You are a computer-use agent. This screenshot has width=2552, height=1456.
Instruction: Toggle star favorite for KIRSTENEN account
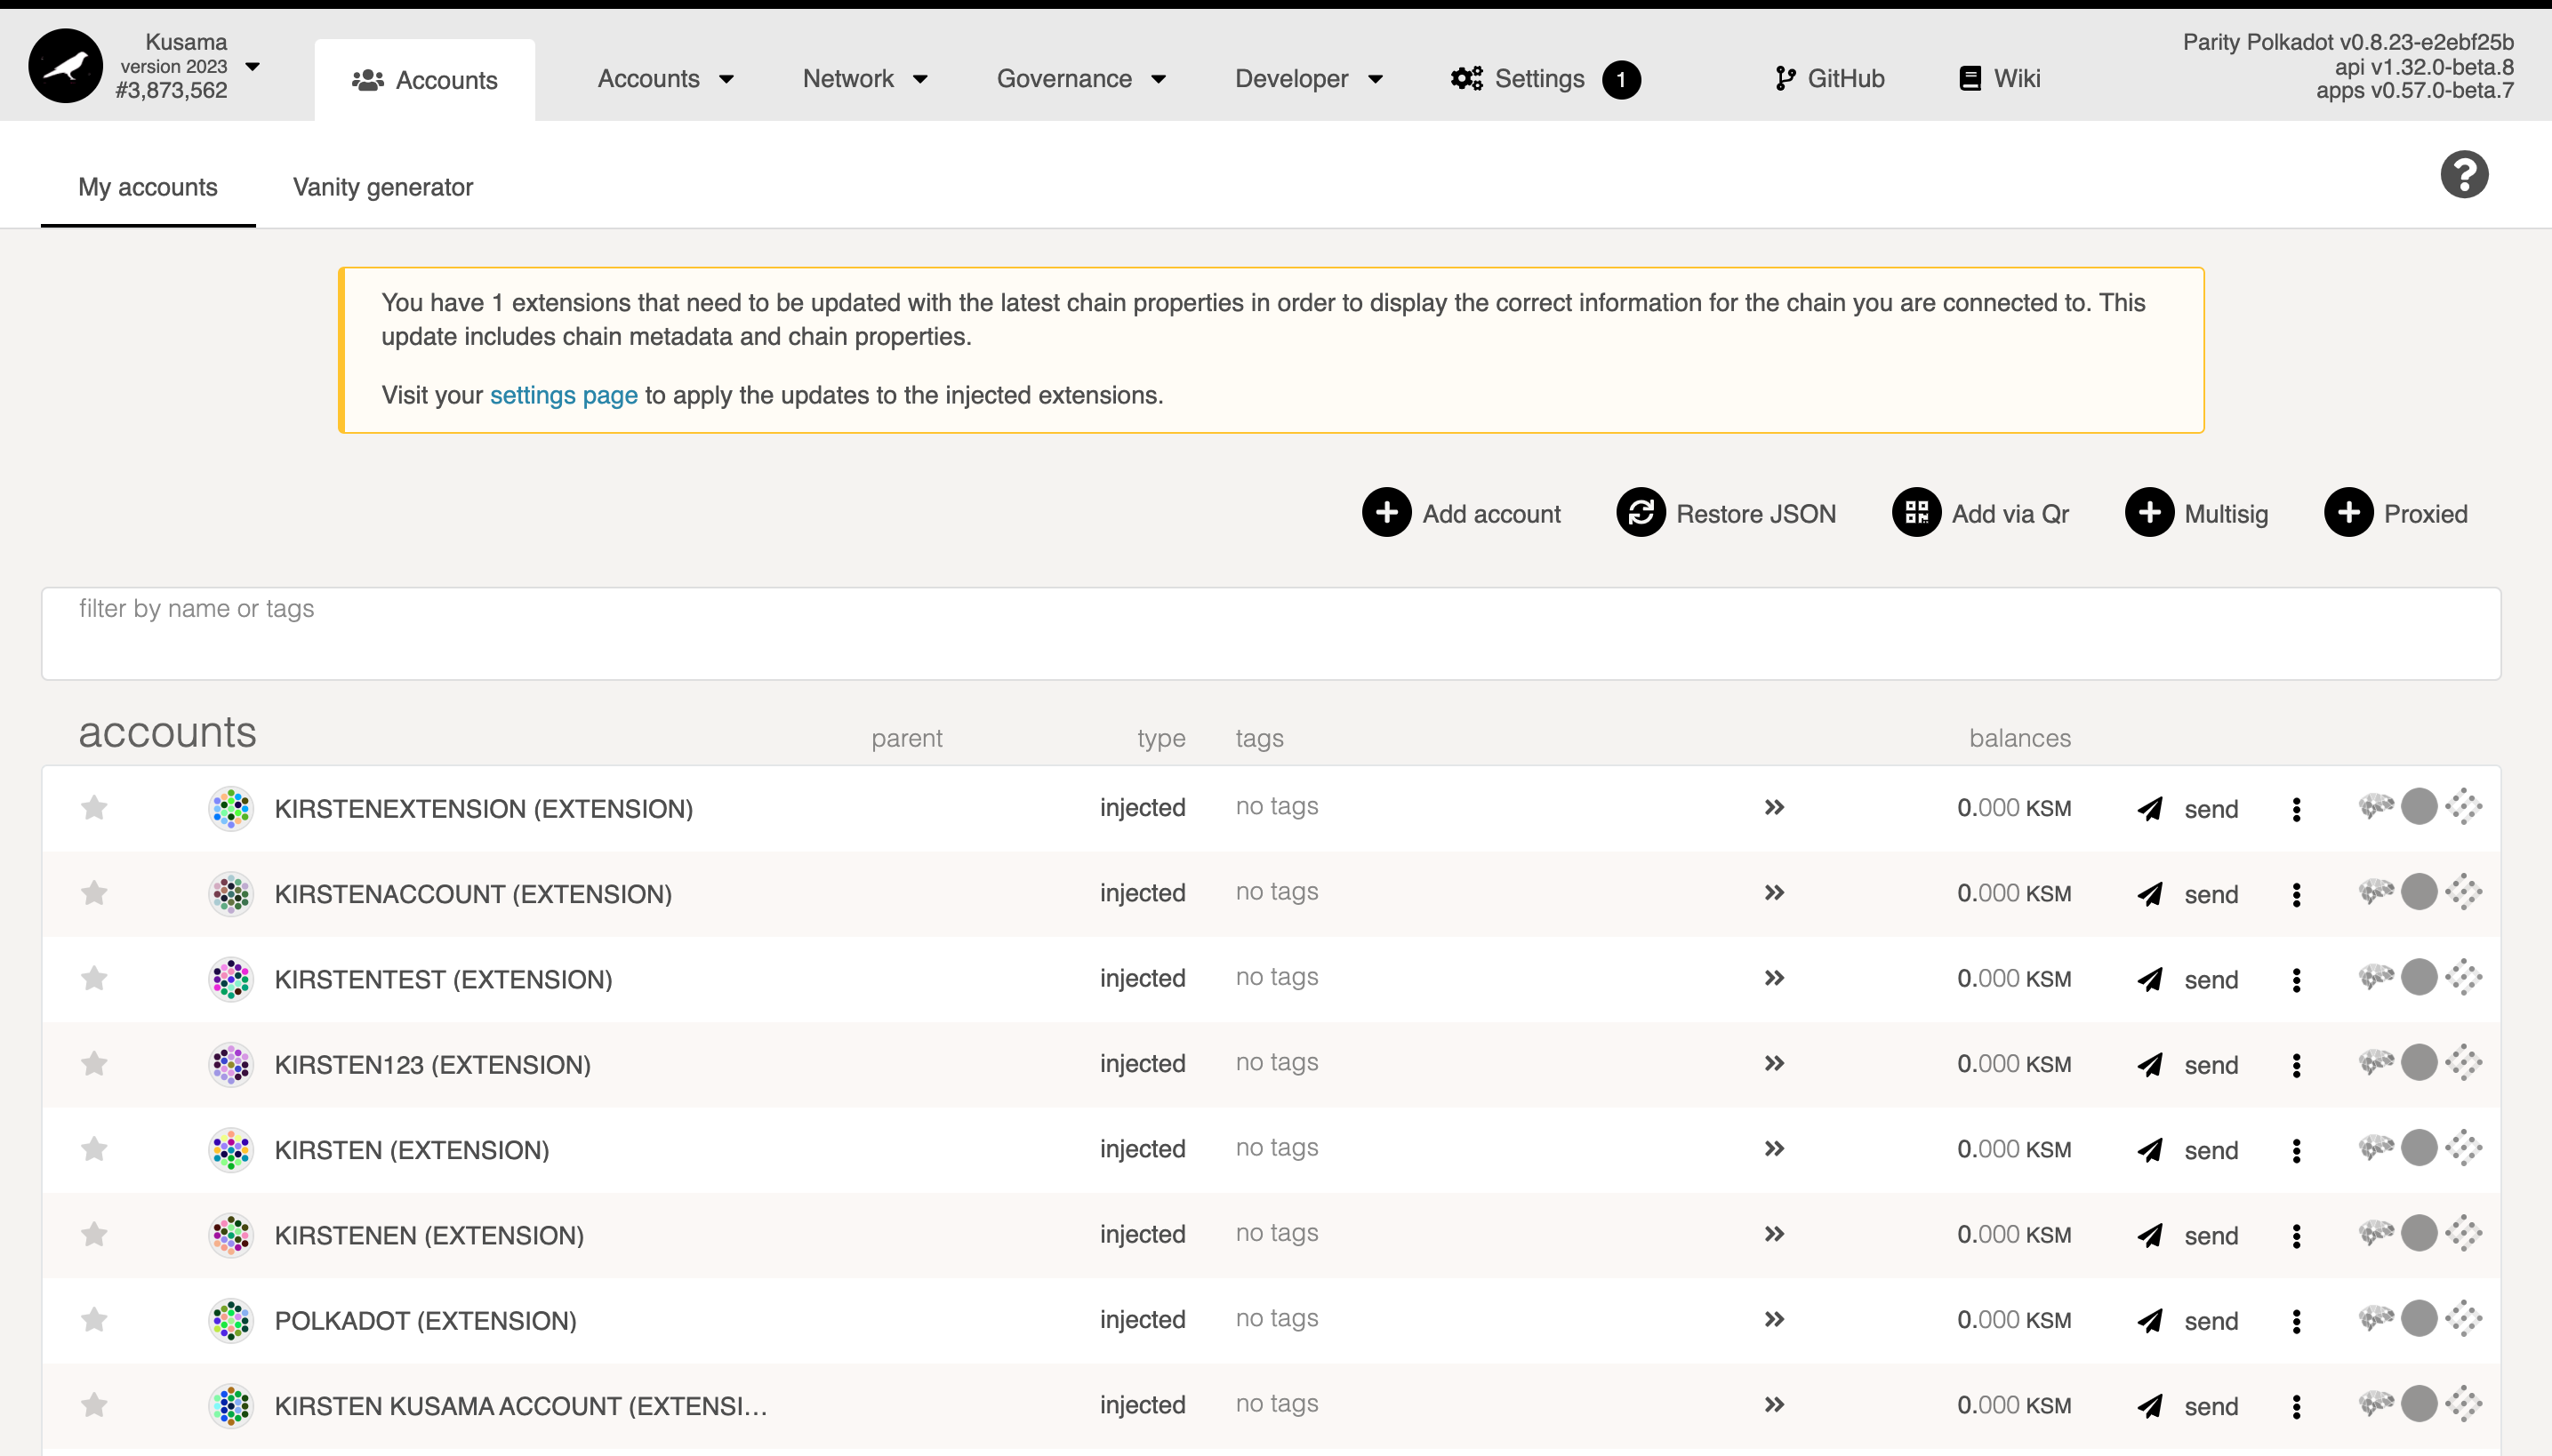pyautogui.click(x=94, y=1236)
